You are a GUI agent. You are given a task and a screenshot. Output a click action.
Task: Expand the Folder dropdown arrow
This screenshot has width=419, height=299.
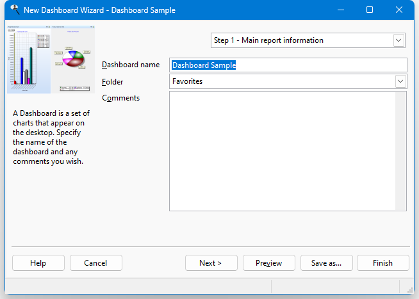point(400,81)
